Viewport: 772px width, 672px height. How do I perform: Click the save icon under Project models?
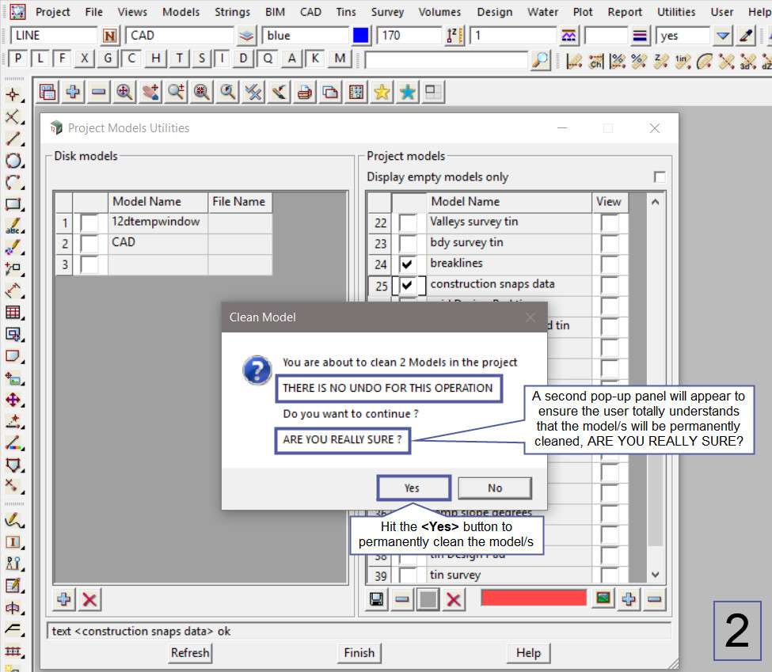coord(378,599)
